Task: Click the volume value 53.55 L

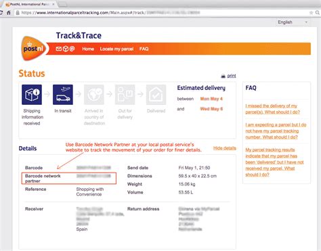Action: pyautogui.click(x=186, y=192)
